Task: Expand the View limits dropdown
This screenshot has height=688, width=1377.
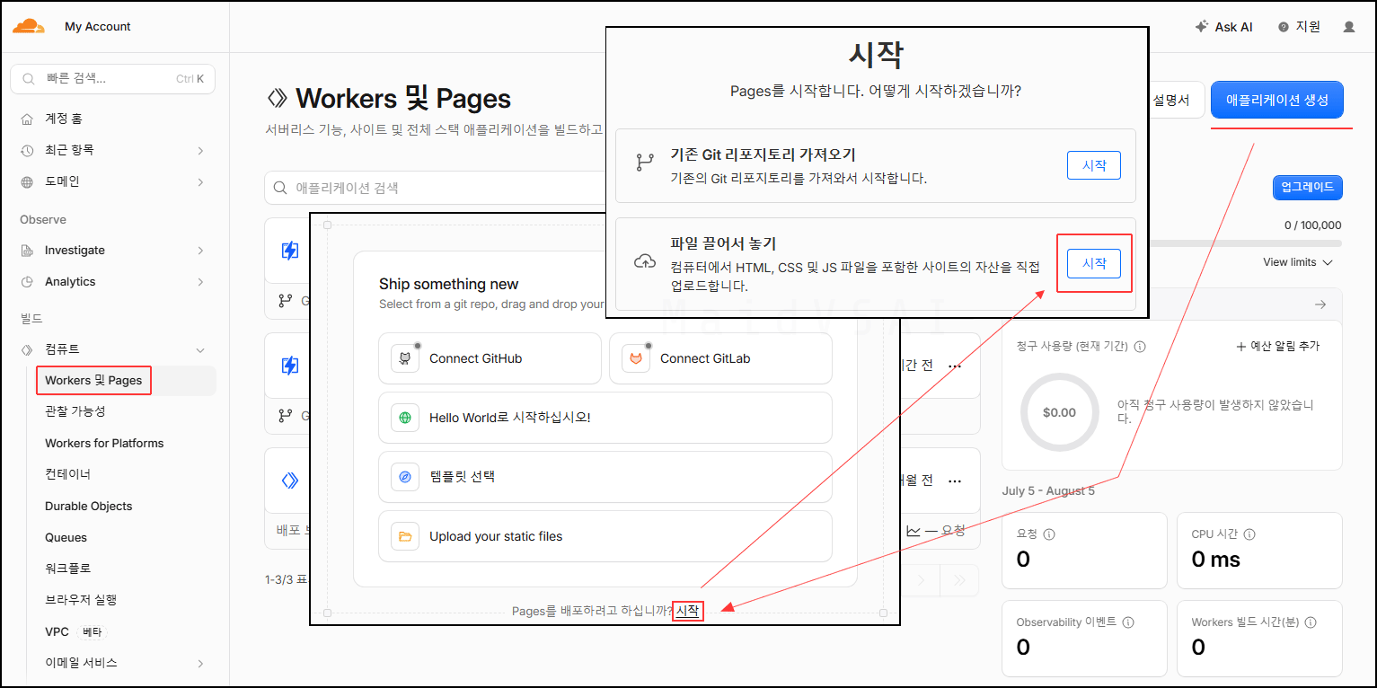Action: (x=1298, y=262)
